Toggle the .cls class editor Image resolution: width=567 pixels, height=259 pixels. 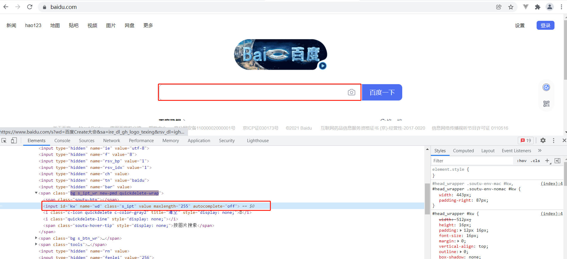535,161
